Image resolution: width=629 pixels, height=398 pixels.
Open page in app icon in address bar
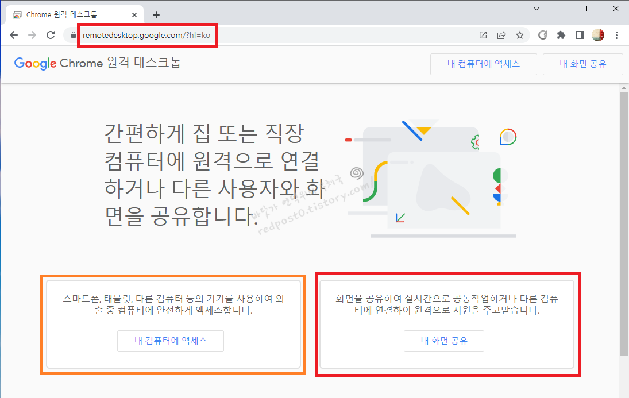pos(483,35)
